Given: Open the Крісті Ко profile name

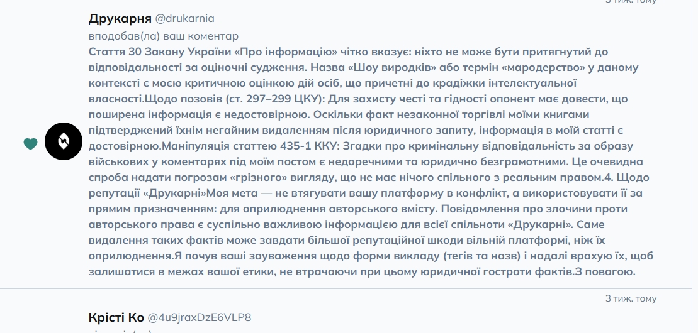Looking at the screenshot, I should [x=116, y=317].
